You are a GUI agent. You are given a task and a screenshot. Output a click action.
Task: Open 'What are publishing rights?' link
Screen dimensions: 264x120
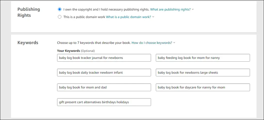pos(170,10)
